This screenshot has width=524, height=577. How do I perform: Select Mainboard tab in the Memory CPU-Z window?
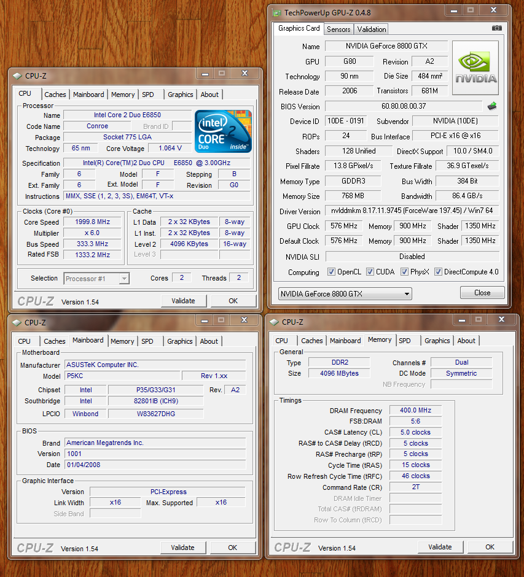coord(345,341)
